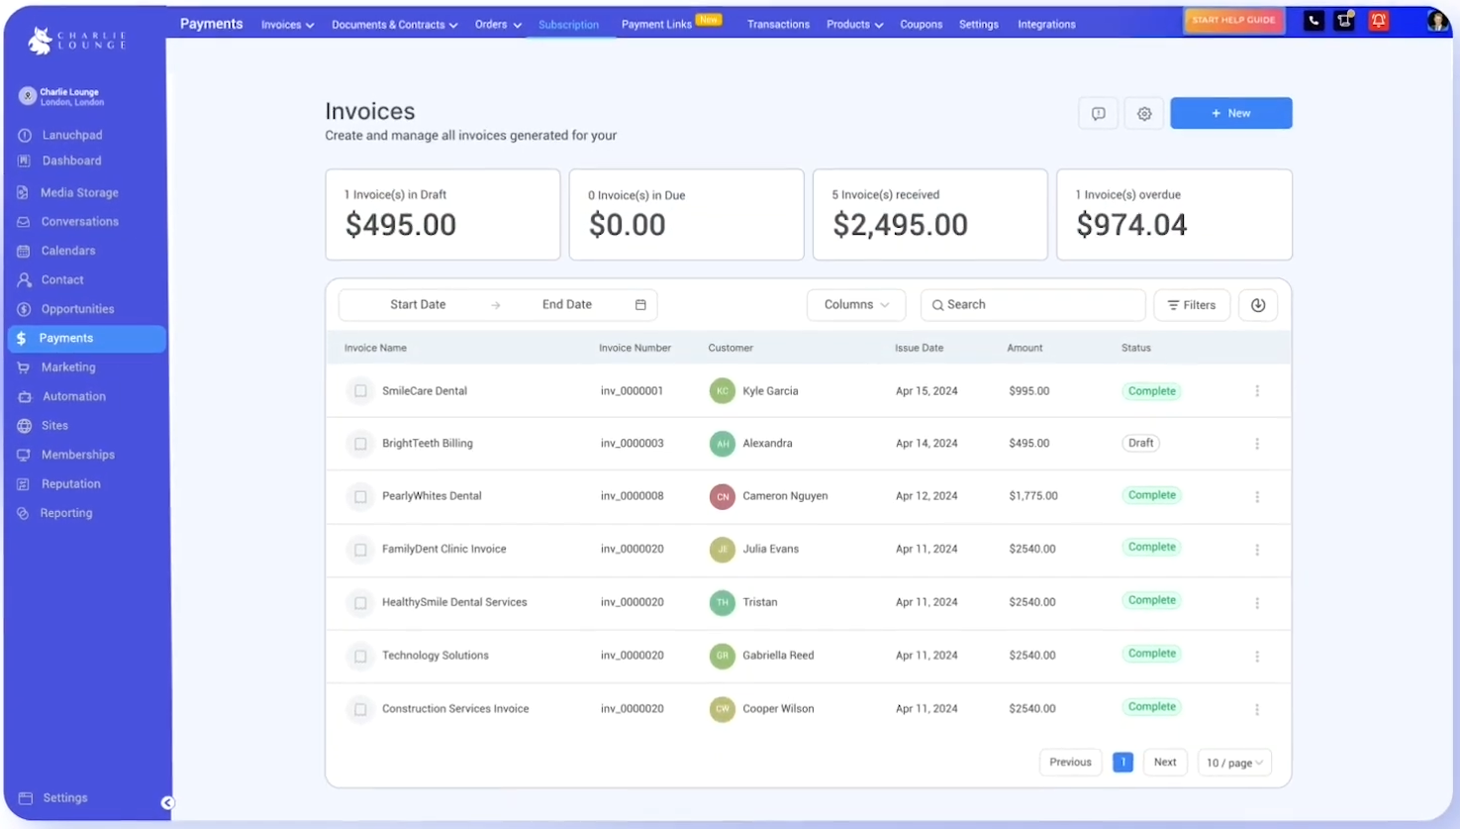Sort by the Issue Date column header

(919, 349)
